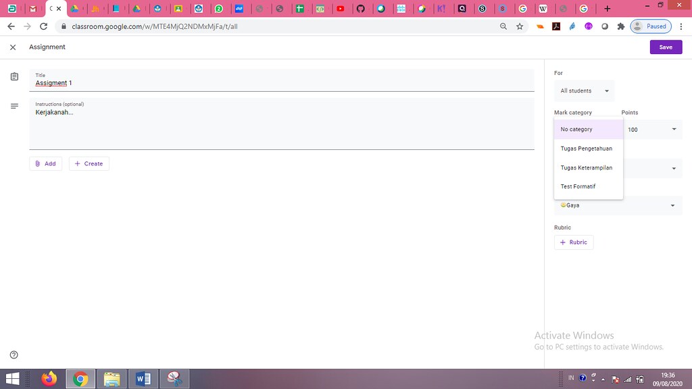
Task: Open the Snipping Tool from the taskbar
Action: coord(175,379)
